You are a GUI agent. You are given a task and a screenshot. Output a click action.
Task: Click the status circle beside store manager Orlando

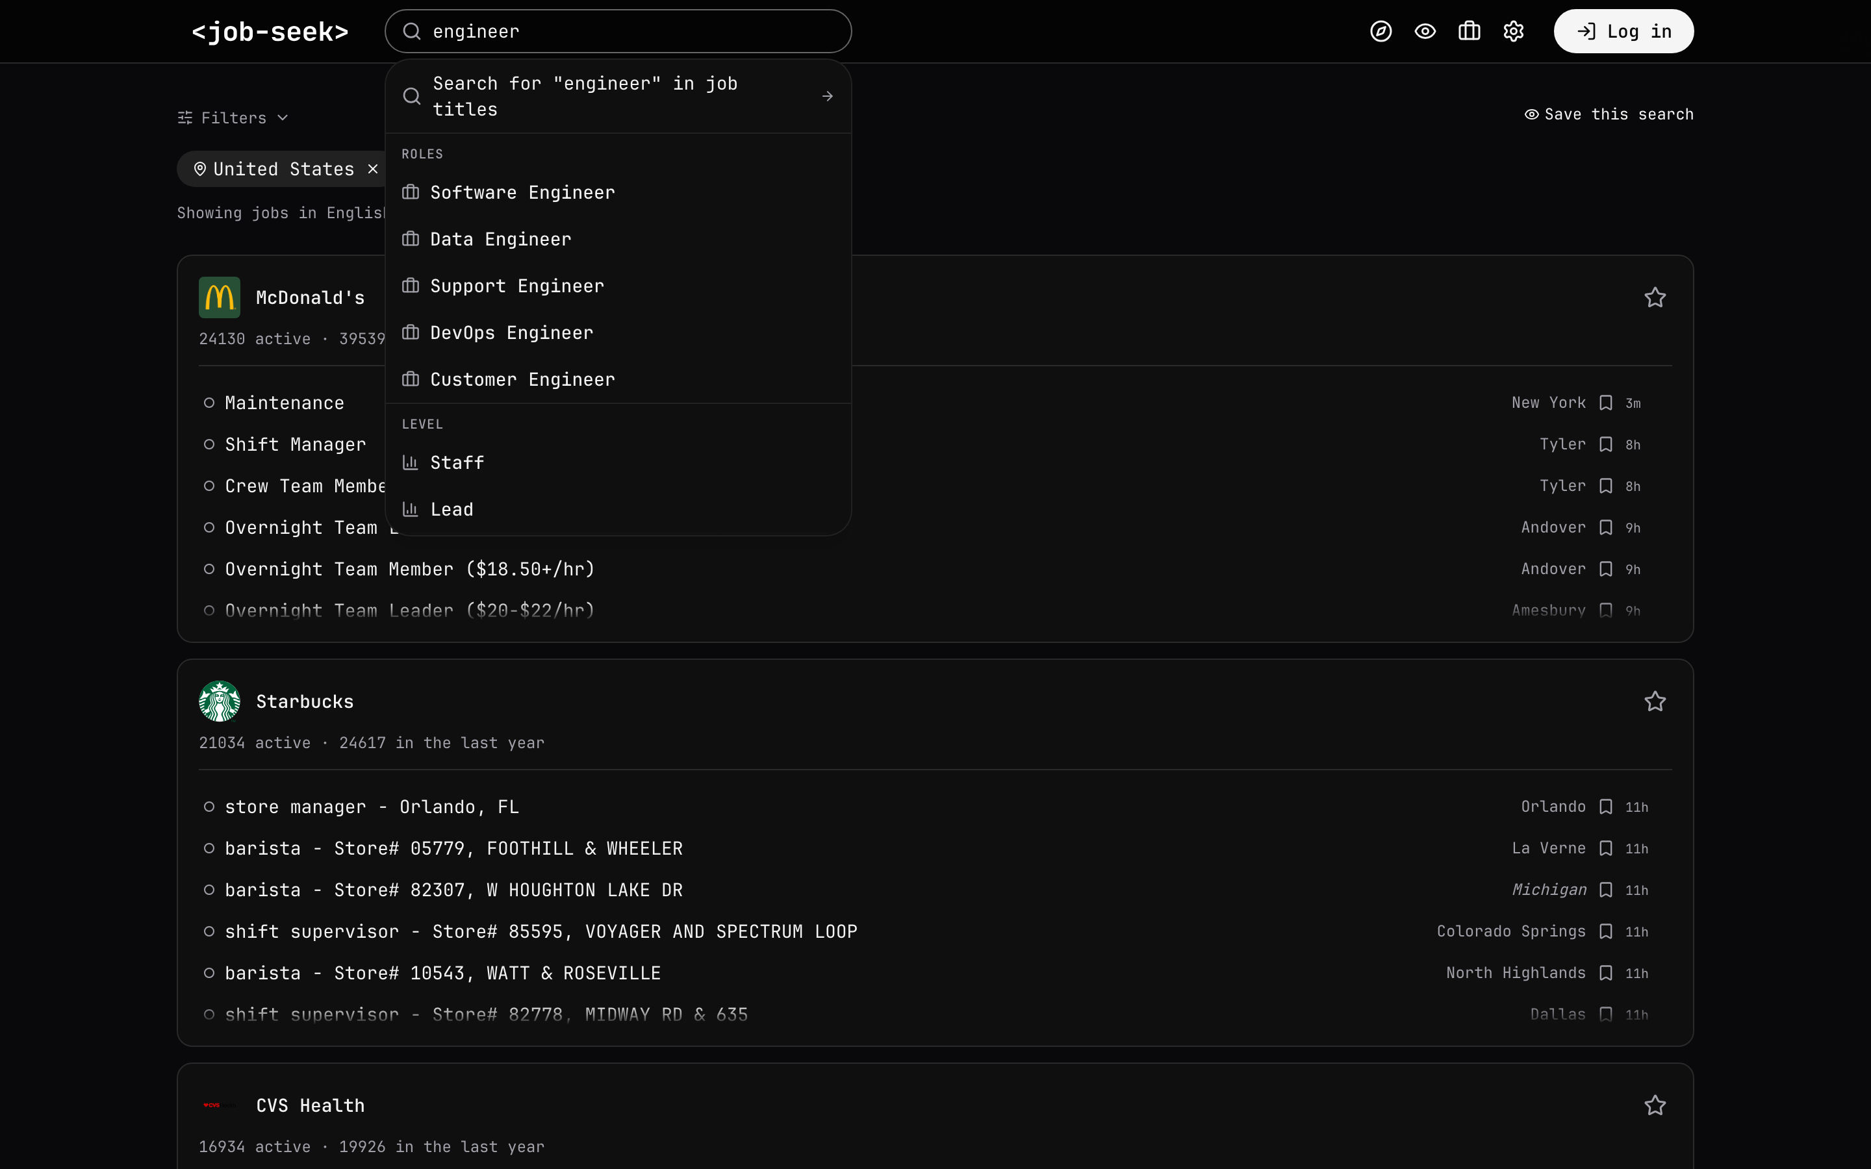coord(209,807)
